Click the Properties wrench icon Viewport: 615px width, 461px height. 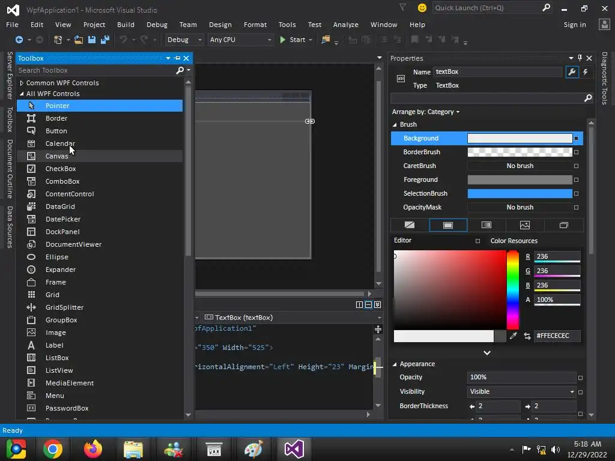point(572,72)
